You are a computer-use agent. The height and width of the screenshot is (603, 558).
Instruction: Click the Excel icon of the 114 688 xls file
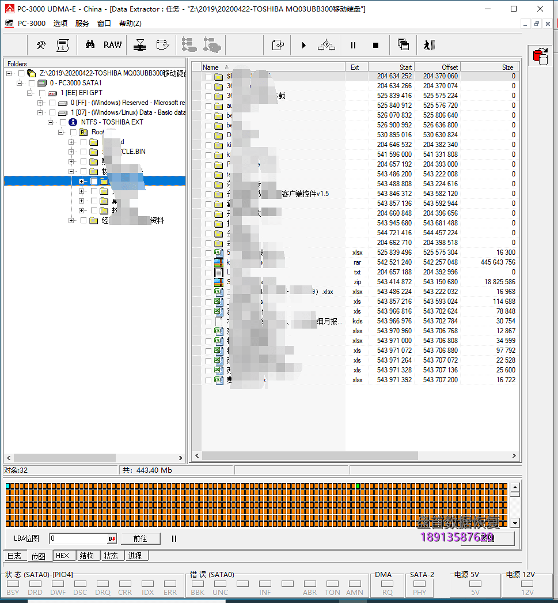(219, 302)
